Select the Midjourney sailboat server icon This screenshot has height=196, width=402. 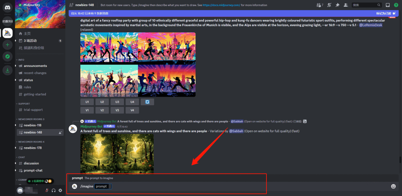(7, 33)
